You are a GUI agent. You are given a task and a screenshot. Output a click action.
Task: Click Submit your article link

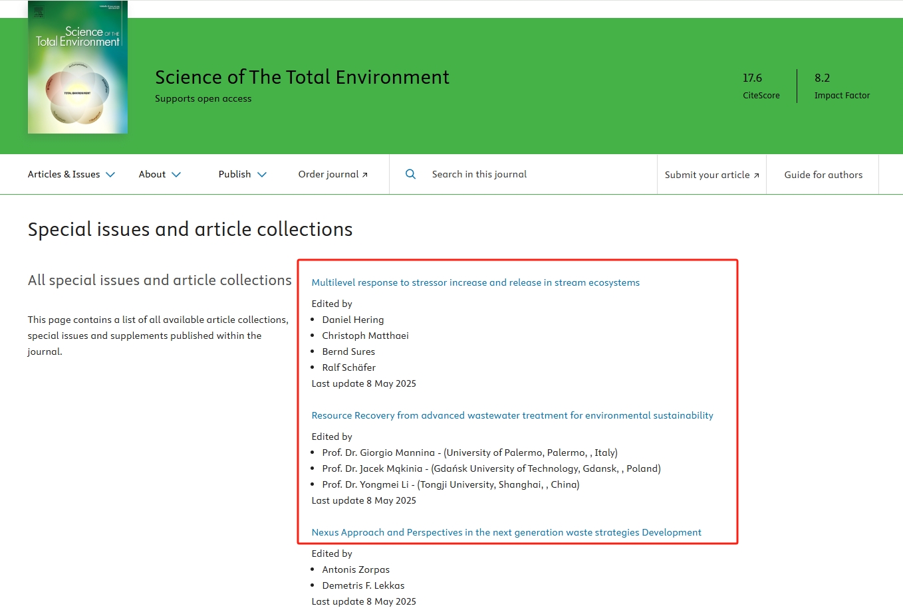pyautogui.click(x=706, y=175)
